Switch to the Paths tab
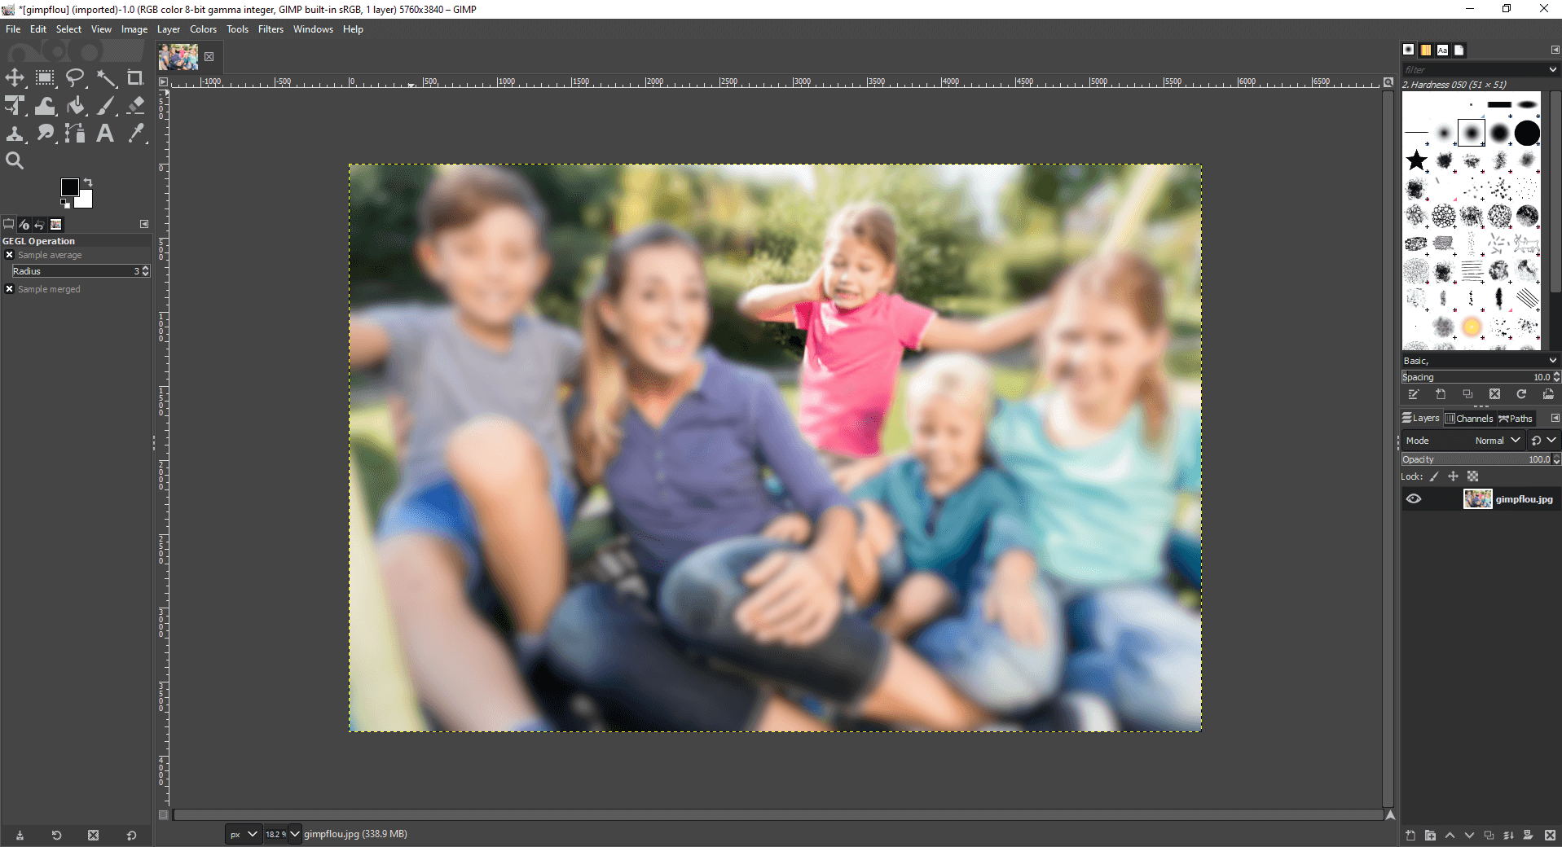 (1516, 419)
